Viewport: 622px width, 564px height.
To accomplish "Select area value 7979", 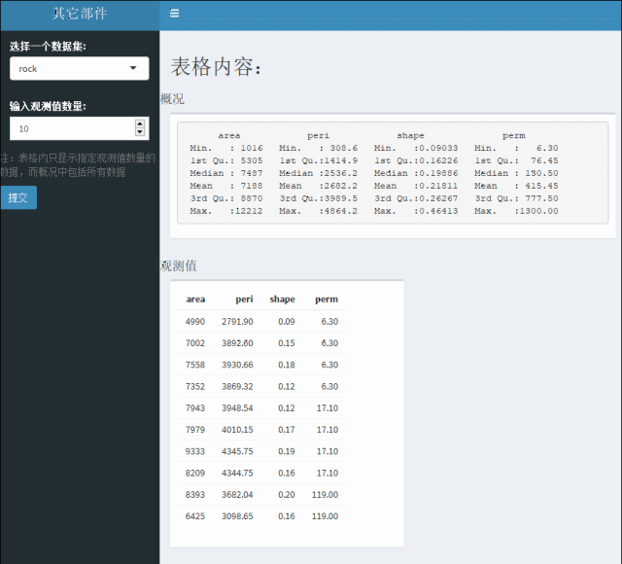I will click(195, 430).
